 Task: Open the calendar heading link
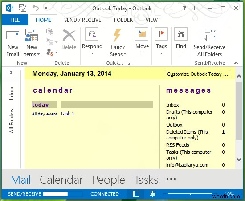pyautogui.click(x=53, y=90)
